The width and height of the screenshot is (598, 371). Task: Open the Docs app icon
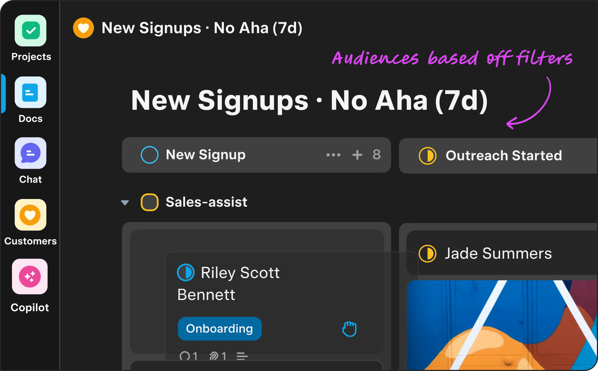[30, 92]
